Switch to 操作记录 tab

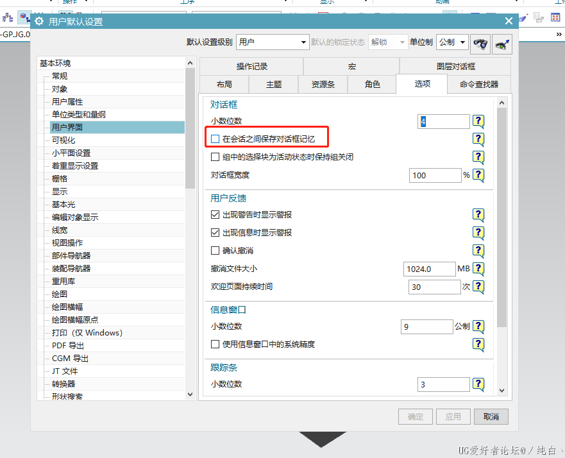click(x=251, y=66)
